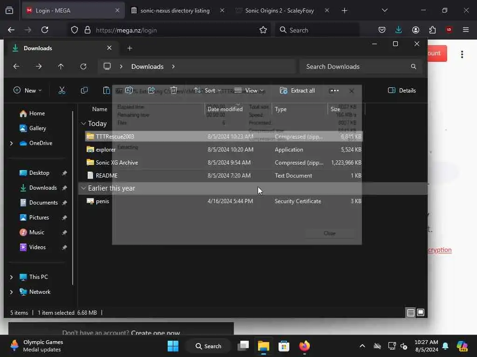477x357 pixels.
Task: Save page to Pocket icon
Action: click(382, 30)
